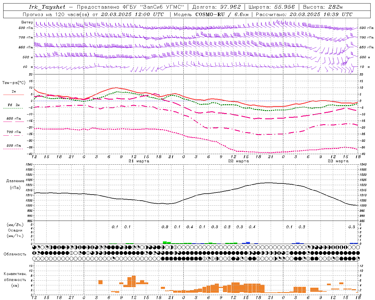Image resolution: width=375 pixels, height=300 pixels.
Task: Click the 'Модель COSMO-RU / 6.6км' label
Action: point(211,14)
